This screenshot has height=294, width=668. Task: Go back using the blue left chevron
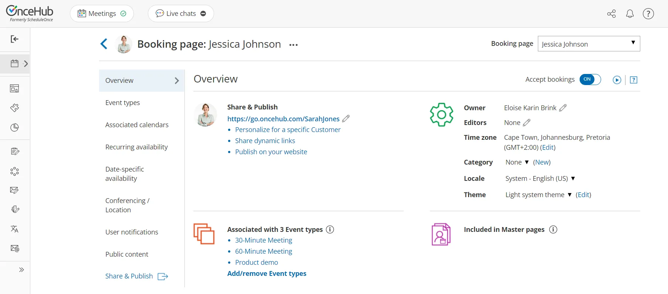[104, 44]
